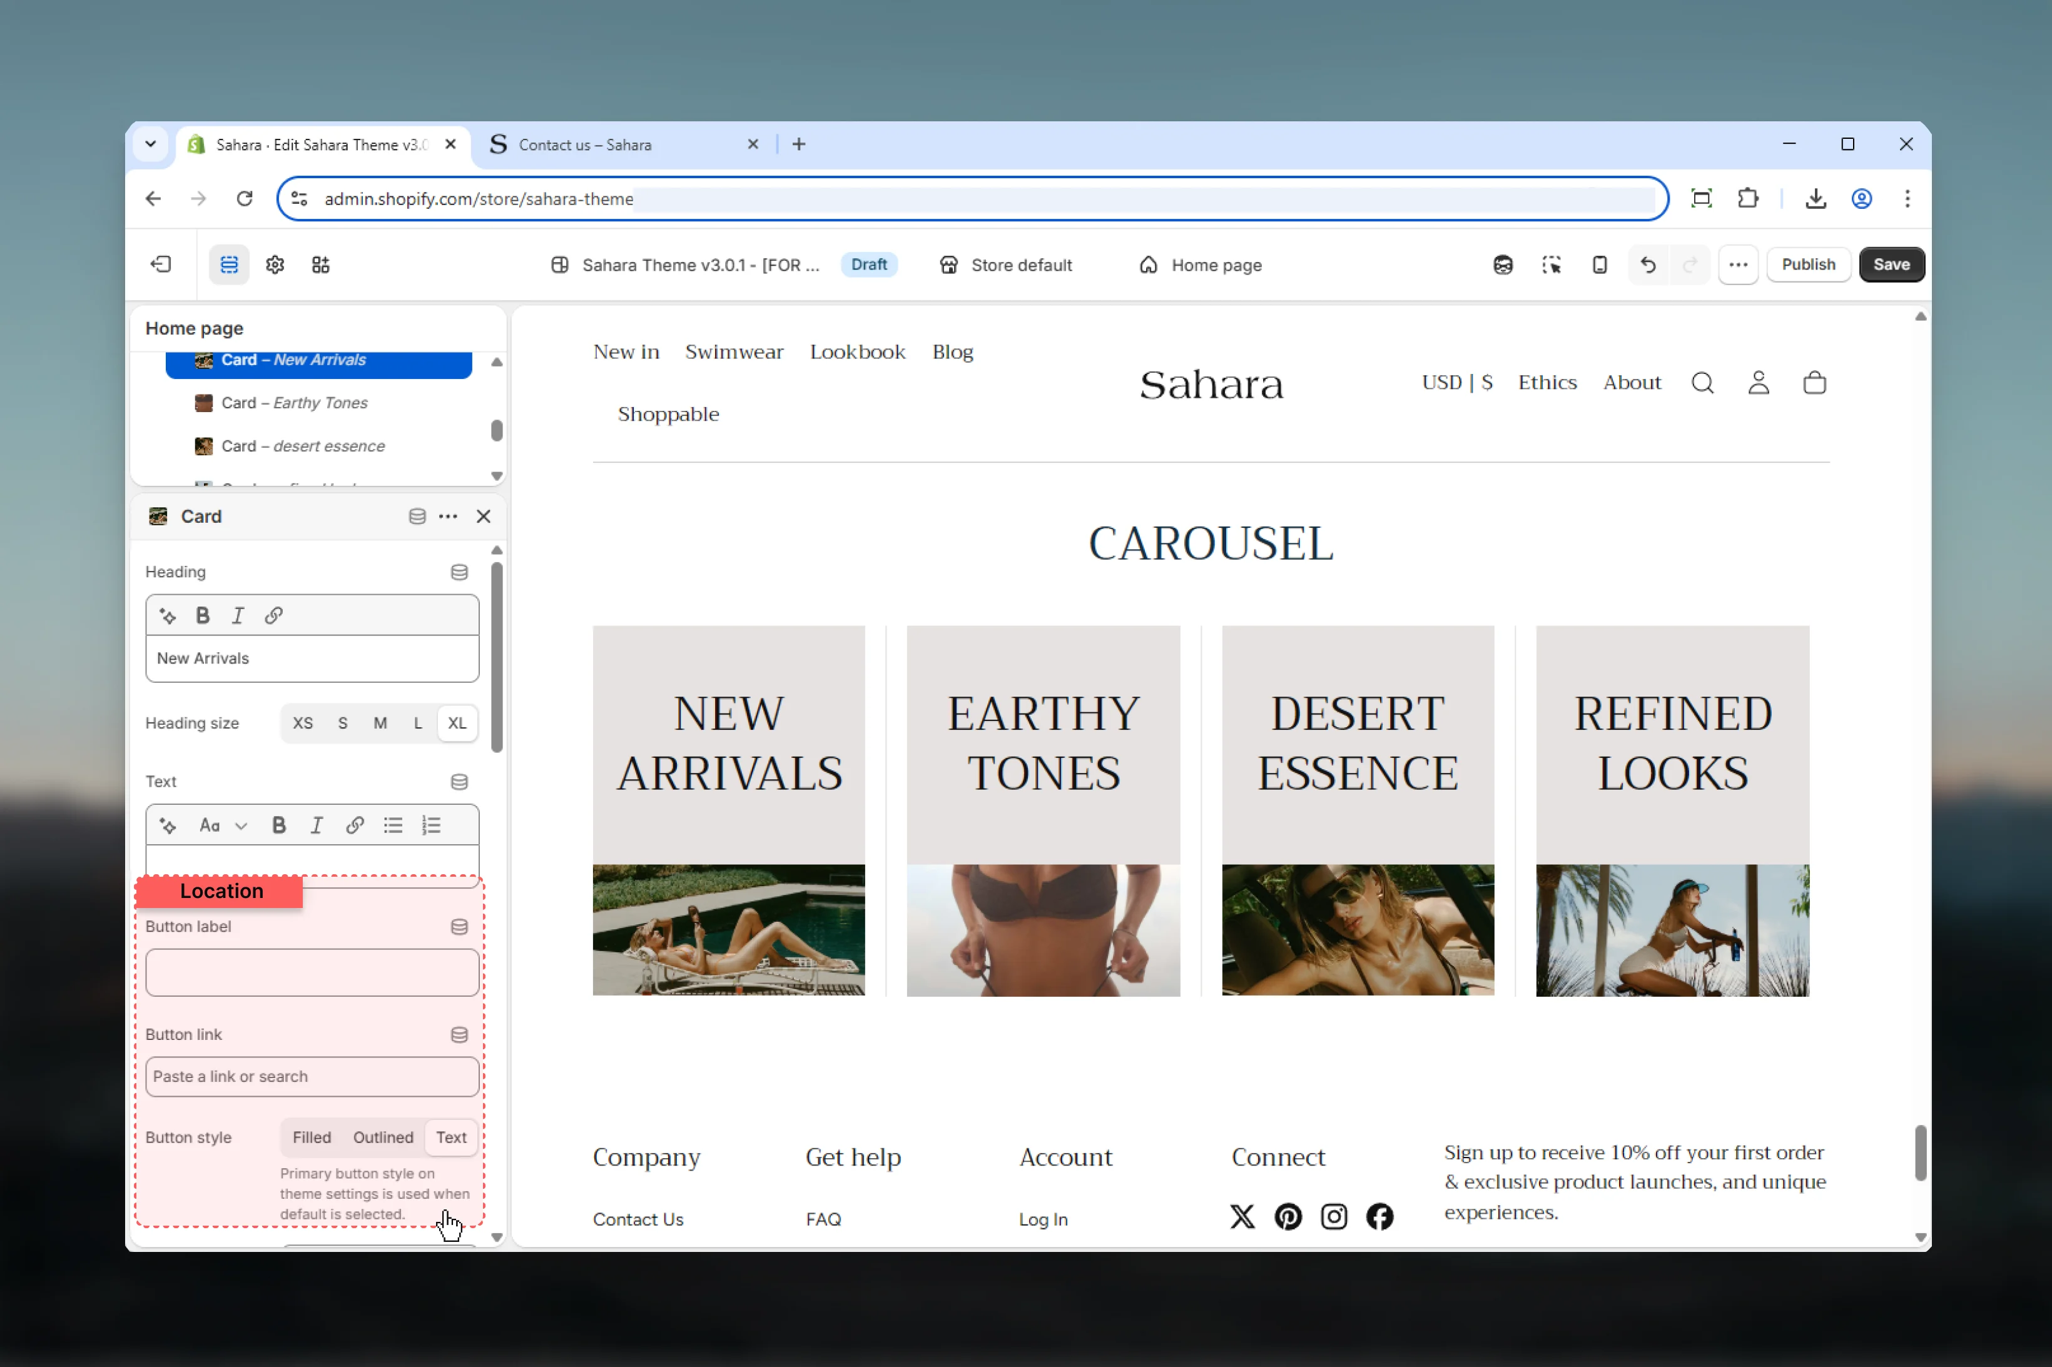Set heading size to XL

coord(457,723)
